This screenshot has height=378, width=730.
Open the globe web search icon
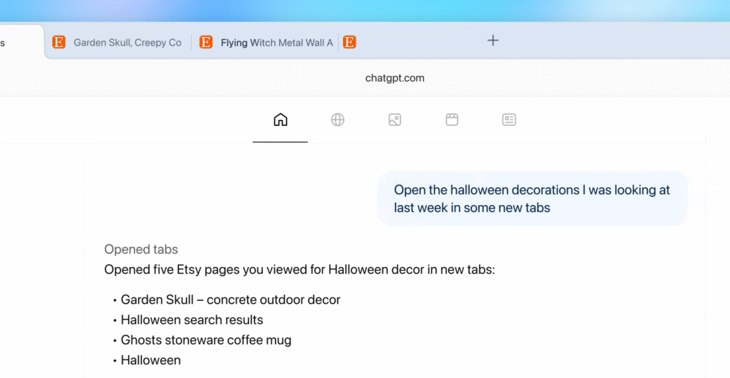pyautogui.click(x=338, y=120)
